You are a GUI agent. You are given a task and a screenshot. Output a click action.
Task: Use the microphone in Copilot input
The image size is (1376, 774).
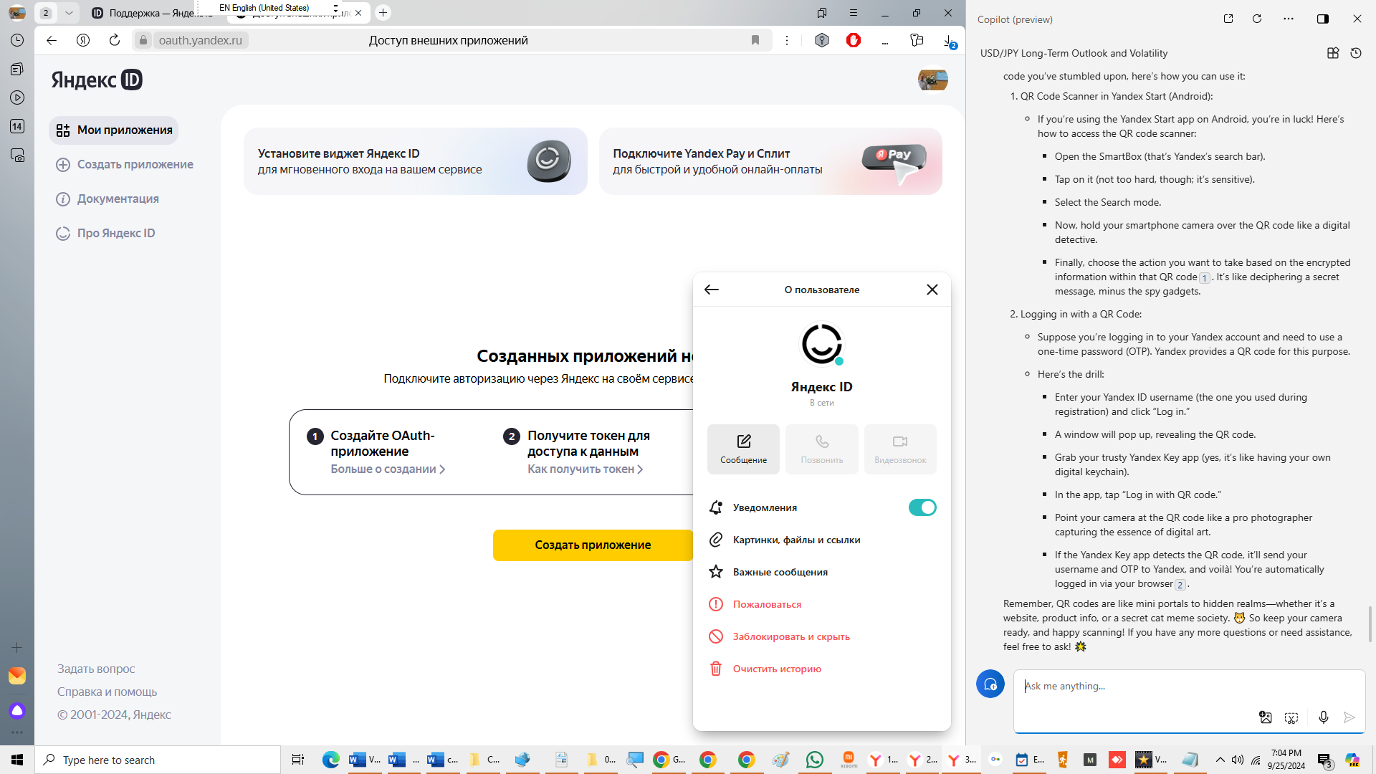1324,717
